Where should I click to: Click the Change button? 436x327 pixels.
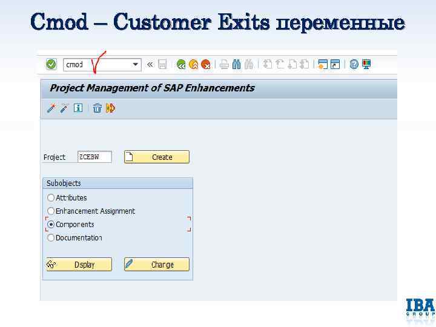click(x=157, y=265)
